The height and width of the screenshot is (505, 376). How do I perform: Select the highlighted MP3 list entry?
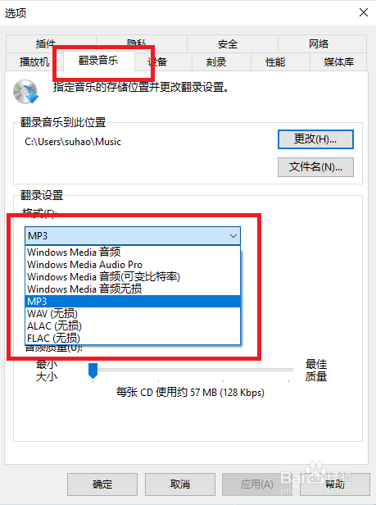[133, 301]
